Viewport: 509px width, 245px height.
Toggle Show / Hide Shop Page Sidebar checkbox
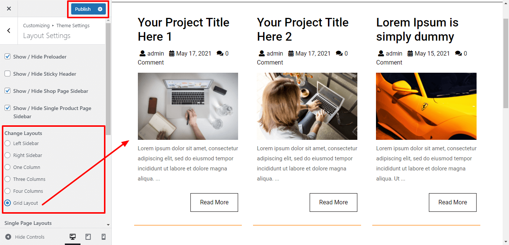(x=7, y=91)
